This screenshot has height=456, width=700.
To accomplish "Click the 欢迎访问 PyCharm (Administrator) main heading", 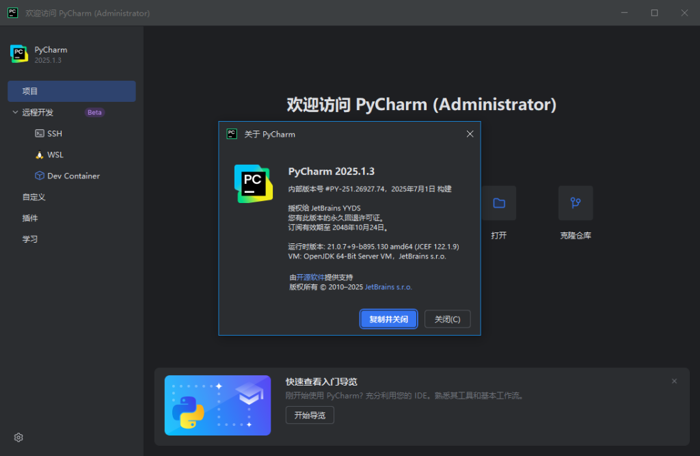I will click(x=421, y=105).
